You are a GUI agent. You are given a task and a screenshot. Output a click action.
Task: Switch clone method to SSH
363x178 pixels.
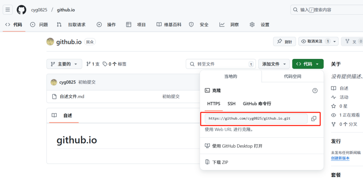point(231,104)
